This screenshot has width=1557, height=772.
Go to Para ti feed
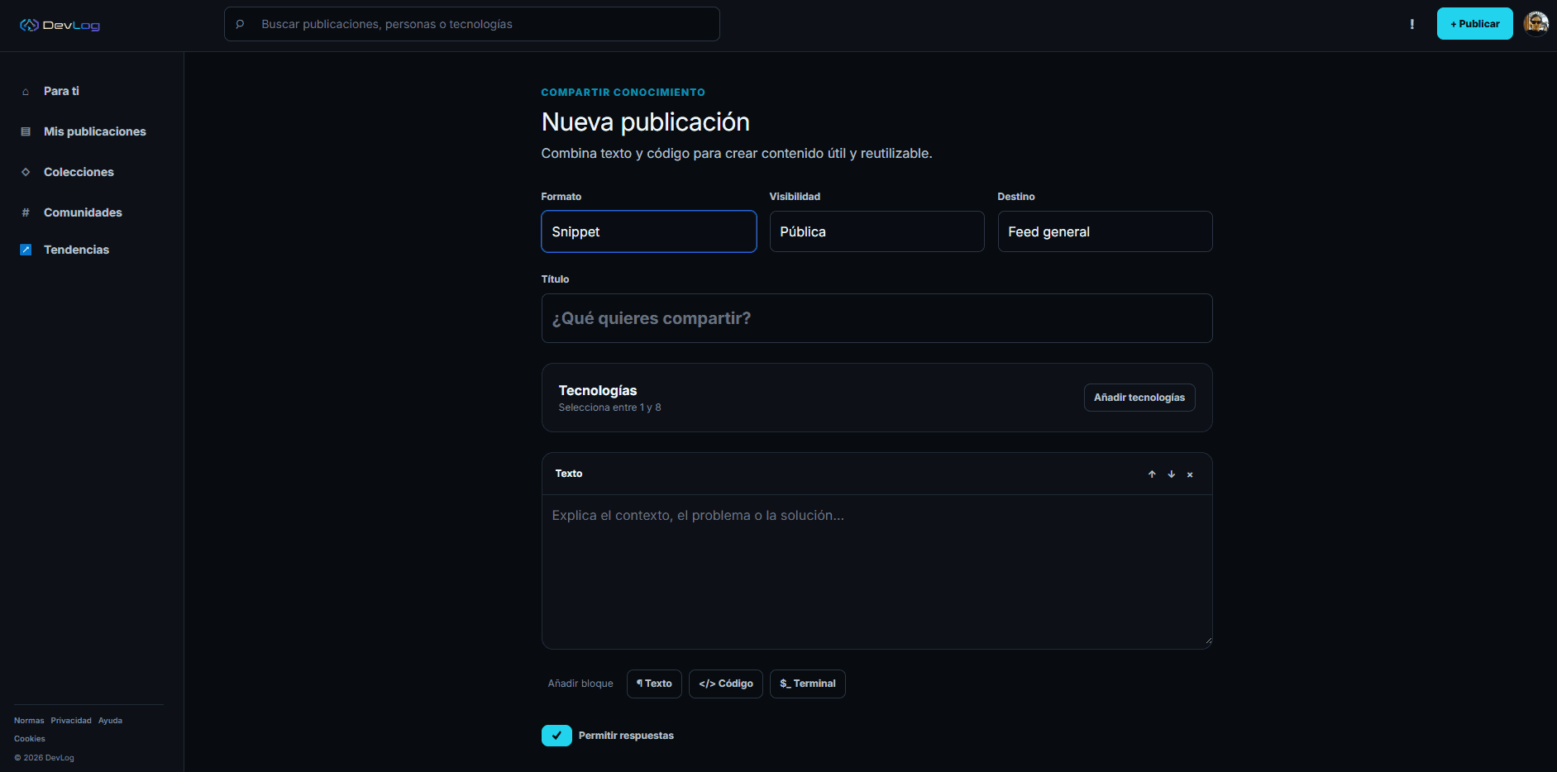coord(61,91)
